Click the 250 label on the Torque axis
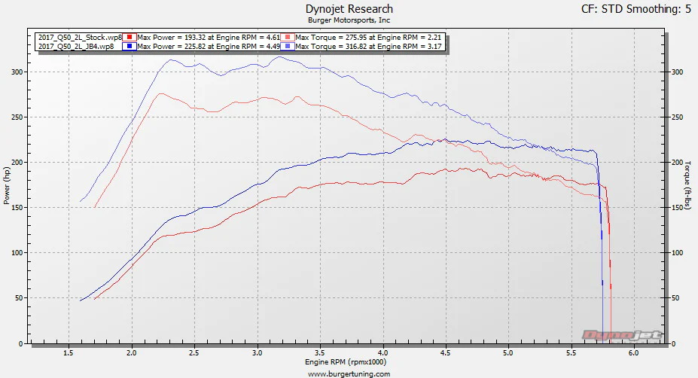 tap(677, 117)
